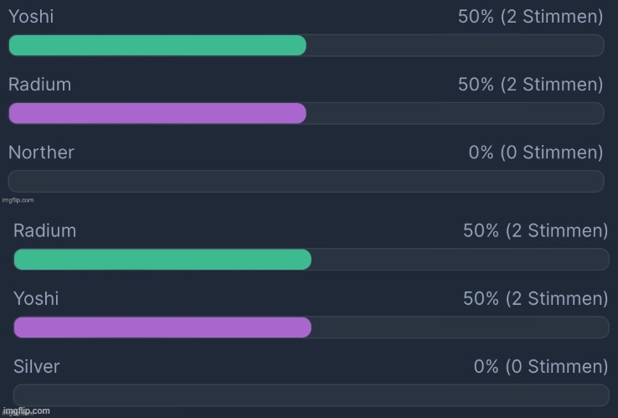The width and height of the screenshot is (618, 418).
Task: Click the Yoshi label above the green bar
Action: tap(31, 17)
